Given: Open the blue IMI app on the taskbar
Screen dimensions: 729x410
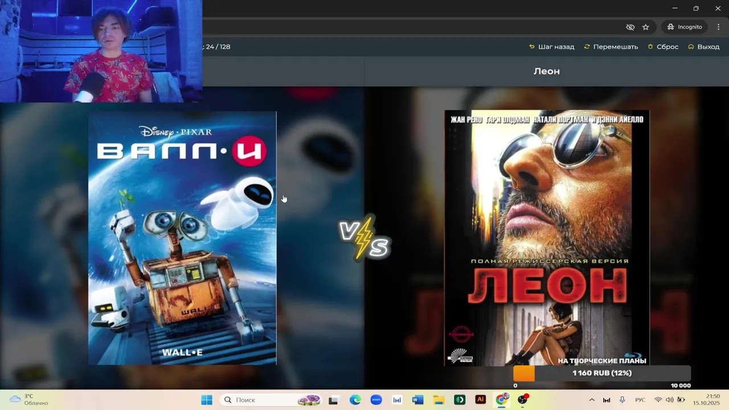Looking at the screenshot, I should 397,400.
